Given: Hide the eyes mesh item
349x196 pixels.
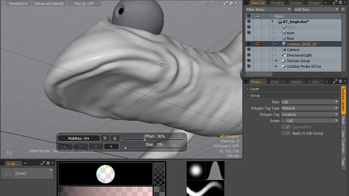Looking at the screenshot, I should pos(249,33).
